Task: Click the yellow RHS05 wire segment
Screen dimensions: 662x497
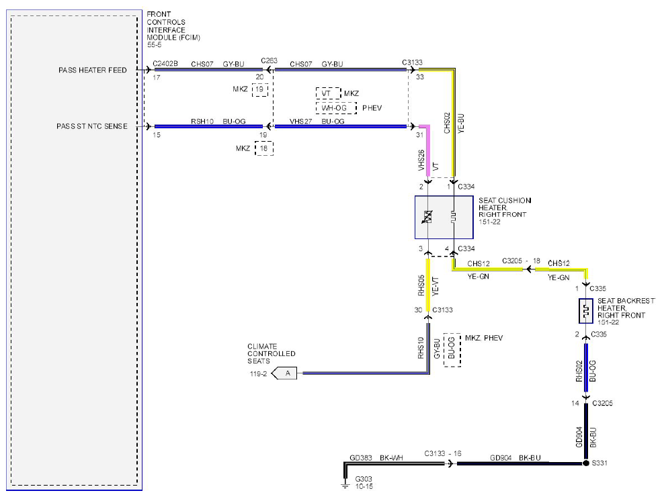Action: pyautogui.click(x=427, y=285)
